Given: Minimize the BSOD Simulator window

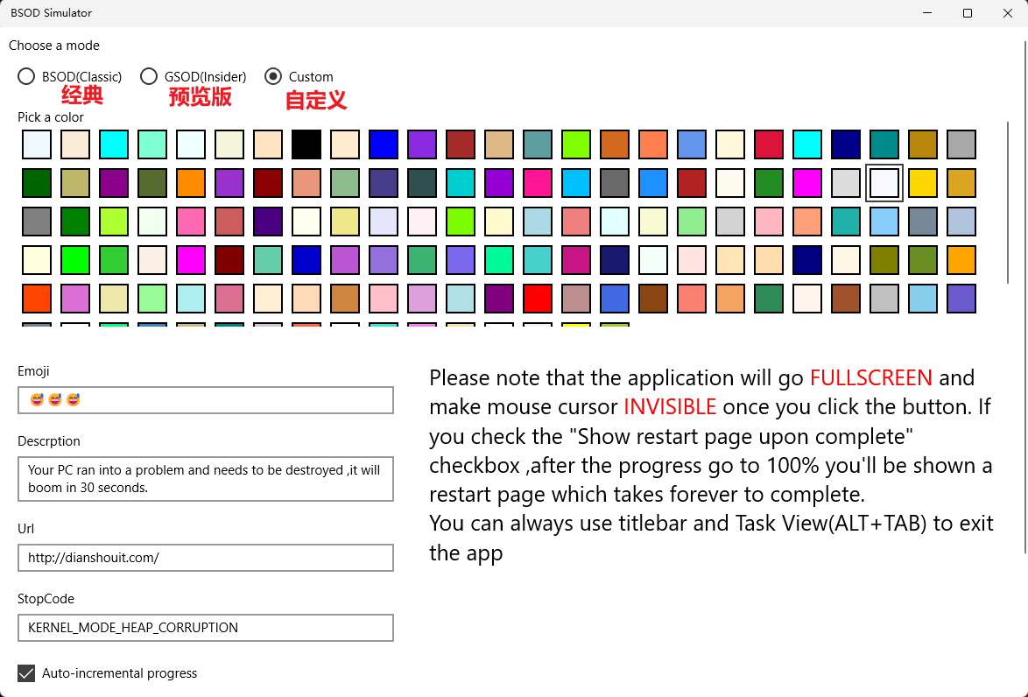Looking at the screenshot, I should (x=927, y=13).
